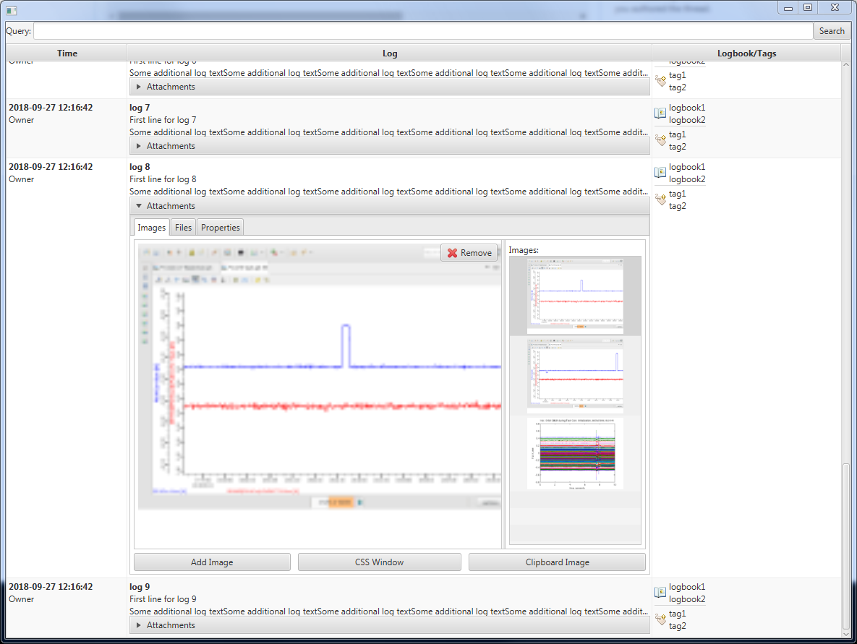Screen dimensions: 857x644
Task: Click the logbook book icon beside log 7
Action: (660, 113)
